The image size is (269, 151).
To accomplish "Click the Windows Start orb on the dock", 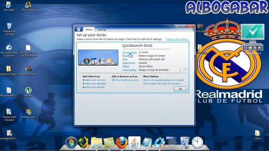I will (71, 143).
